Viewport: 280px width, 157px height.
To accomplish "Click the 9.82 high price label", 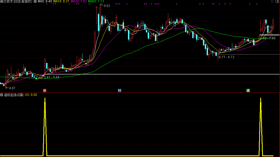I will coord(107,6).
